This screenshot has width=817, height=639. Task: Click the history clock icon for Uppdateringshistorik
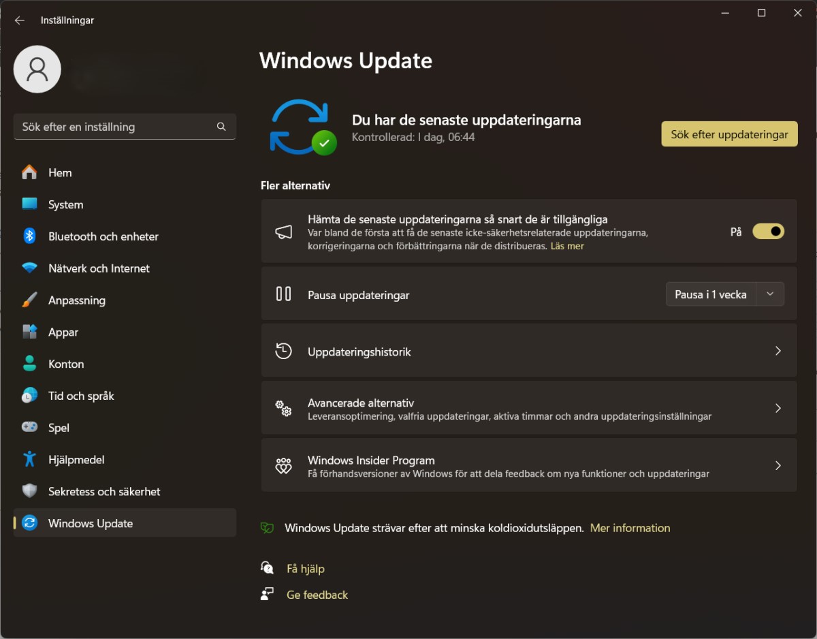point(283,352)
